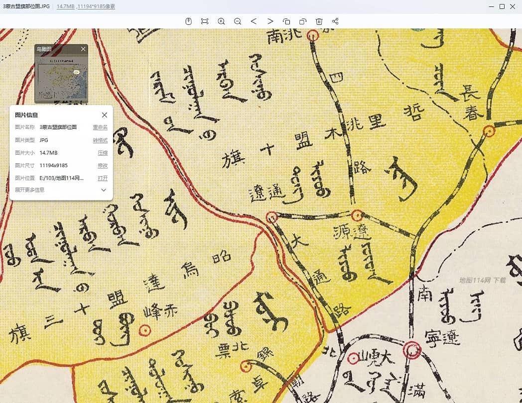522x403 pixels.
Task: Click 打开 to open file location
Action: click(x=103, y=178)
